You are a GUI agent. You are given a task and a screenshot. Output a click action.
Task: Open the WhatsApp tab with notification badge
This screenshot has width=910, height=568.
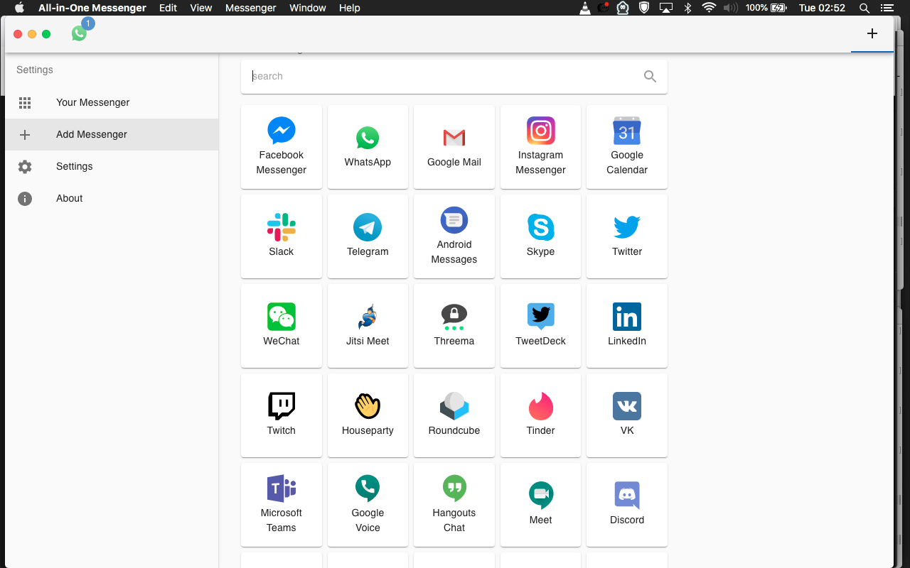point(80,33)
